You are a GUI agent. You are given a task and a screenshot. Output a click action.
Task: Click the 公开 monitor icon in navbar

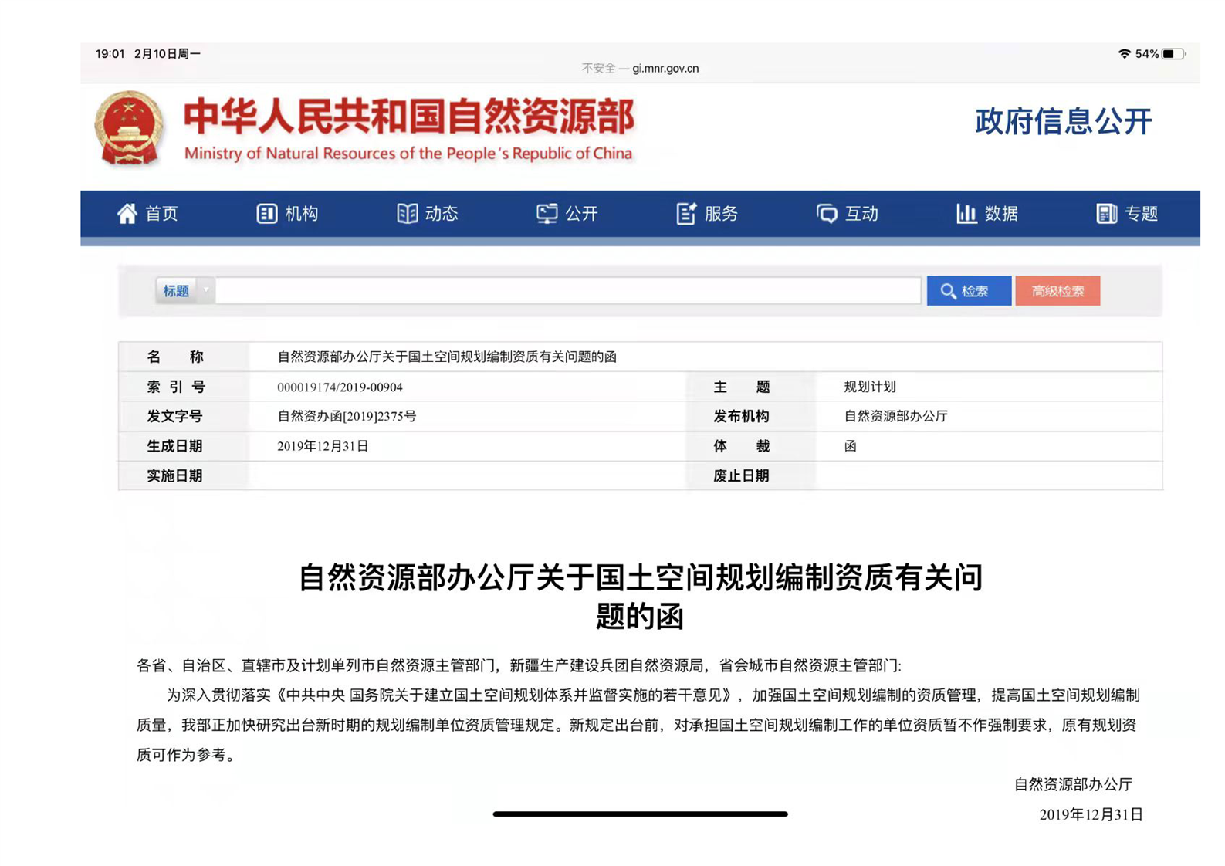(547, 214)
